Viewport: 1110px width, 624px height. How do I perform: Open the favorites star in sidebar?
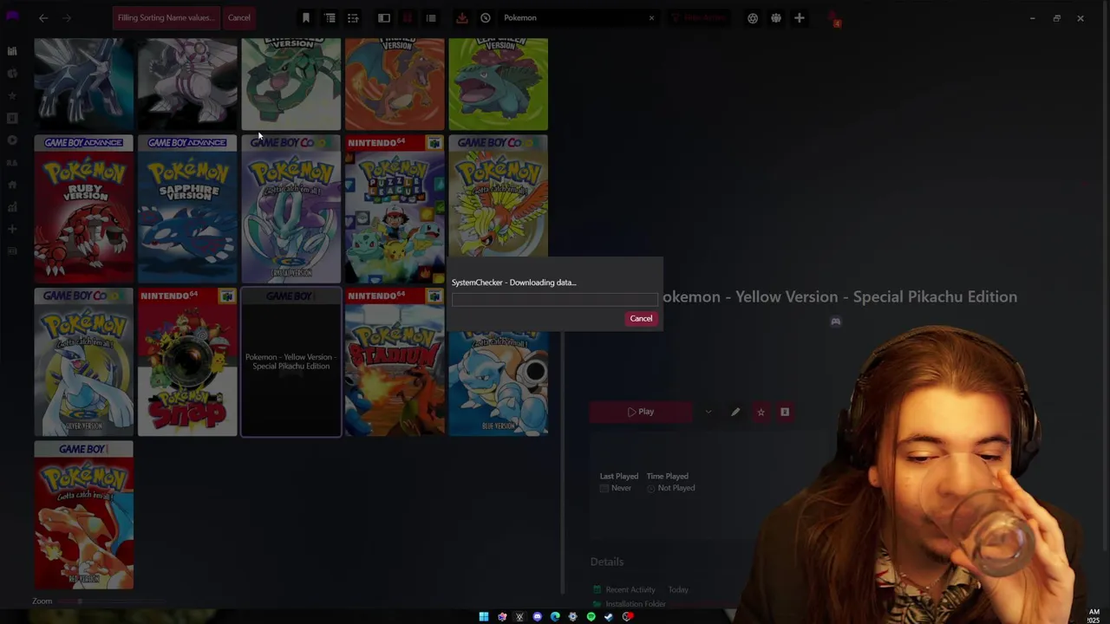[12, 95]
